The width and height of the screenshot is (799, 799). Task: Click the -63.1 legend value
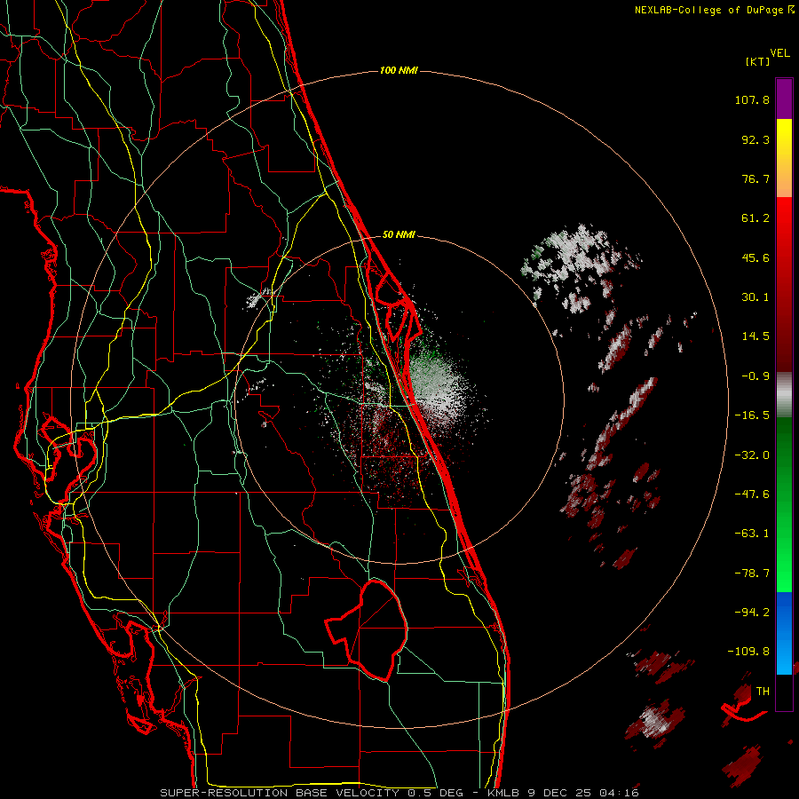(752, 534)
